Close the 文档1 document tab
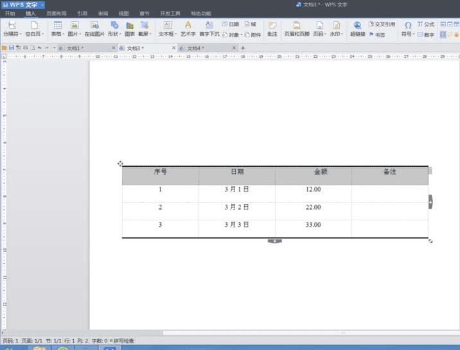The image size is (460, 350). tap(114, 48)
